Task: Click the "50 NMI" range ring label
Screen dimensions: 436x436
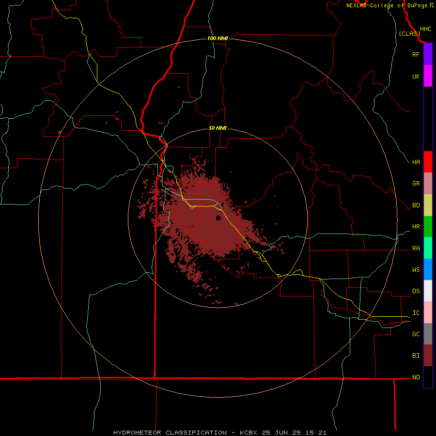Action: pyautogui.click(x=218, y=128)
